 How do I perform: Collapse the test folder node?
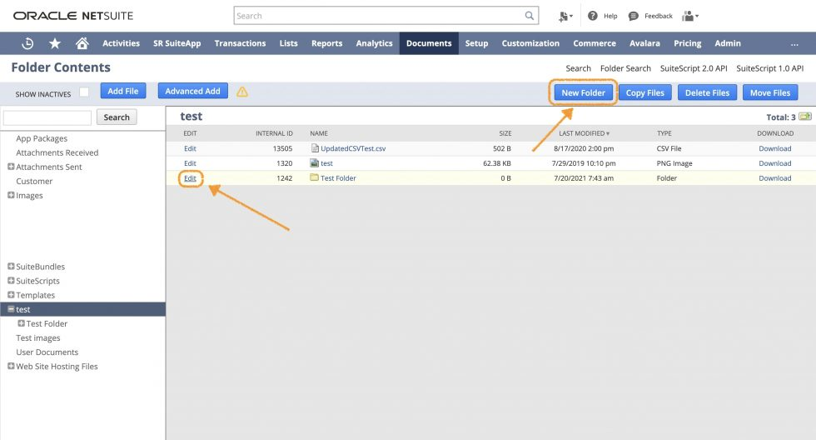point(11,309)
